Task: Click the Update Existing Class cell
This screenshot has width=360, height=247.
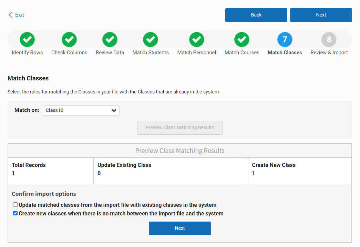Action: 171,171
